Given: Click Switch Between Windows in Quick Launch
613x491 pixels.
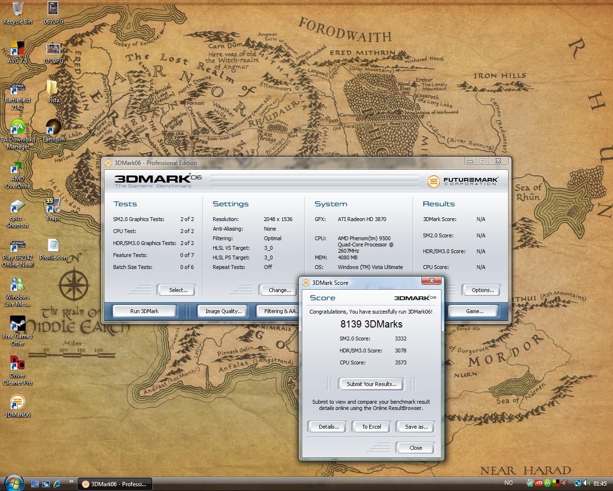Looking at the screenshot, I should pos(46,484).
